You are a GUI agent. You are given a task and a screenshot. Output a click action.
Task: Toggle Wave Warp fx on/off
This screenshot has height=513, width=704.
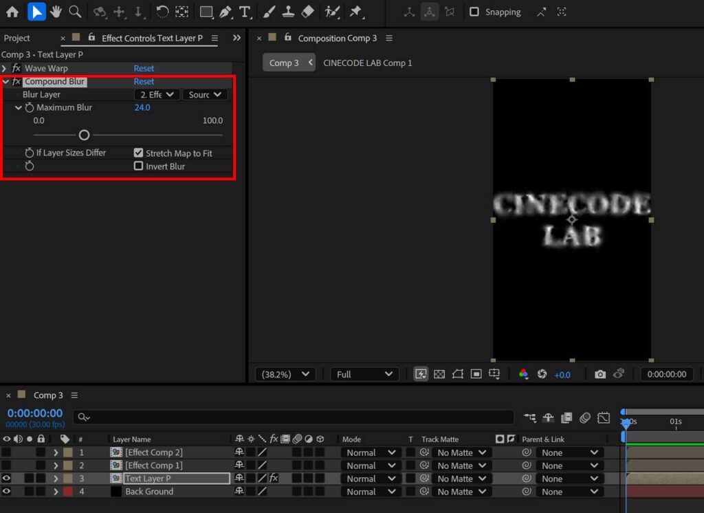[x=16, y=68]
